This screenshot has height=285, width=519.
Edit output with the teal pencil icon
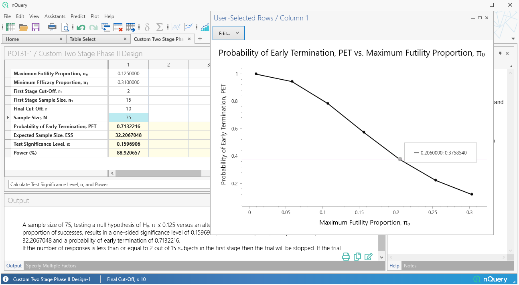[x=369, y=257]
